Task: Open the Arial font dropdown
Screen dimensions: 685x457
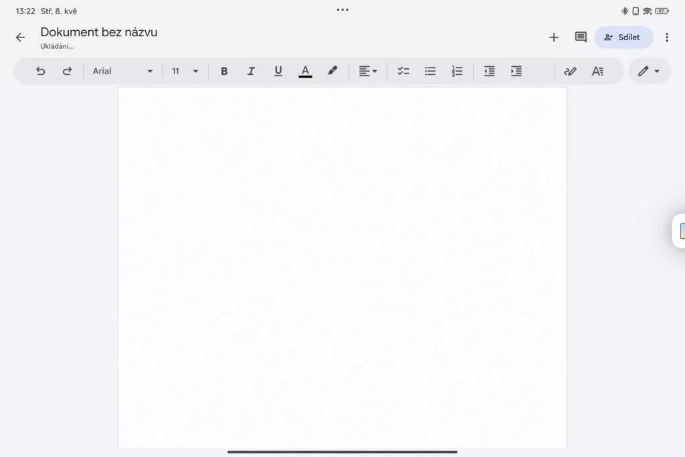Action: click(122, 71)
